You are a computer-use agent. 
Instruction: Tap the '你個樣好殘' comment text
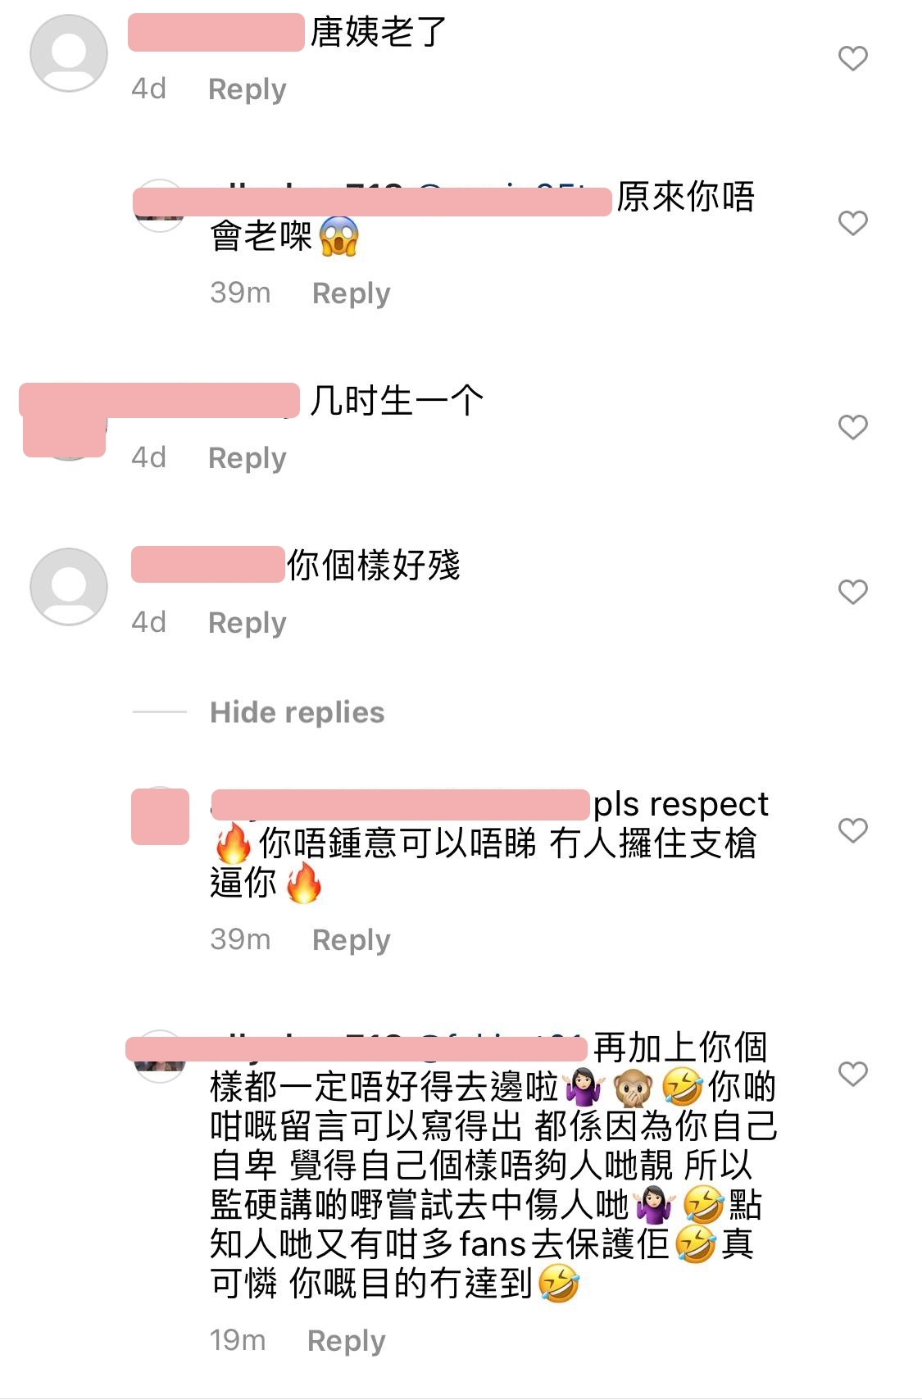click(x=373, y=565)
